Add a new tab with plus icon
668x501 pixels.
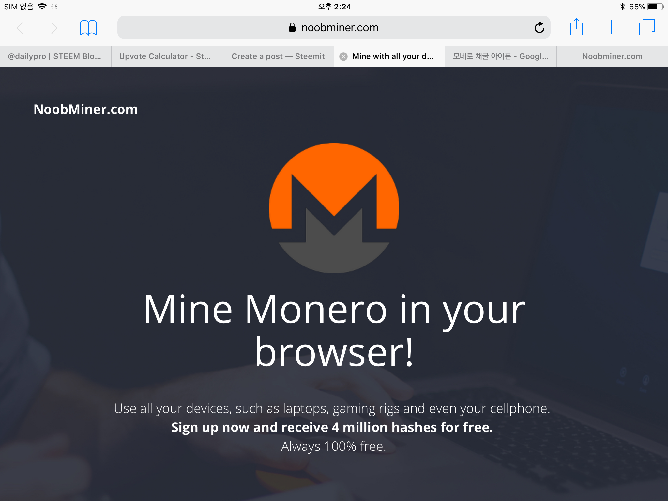tap(611, 27)
